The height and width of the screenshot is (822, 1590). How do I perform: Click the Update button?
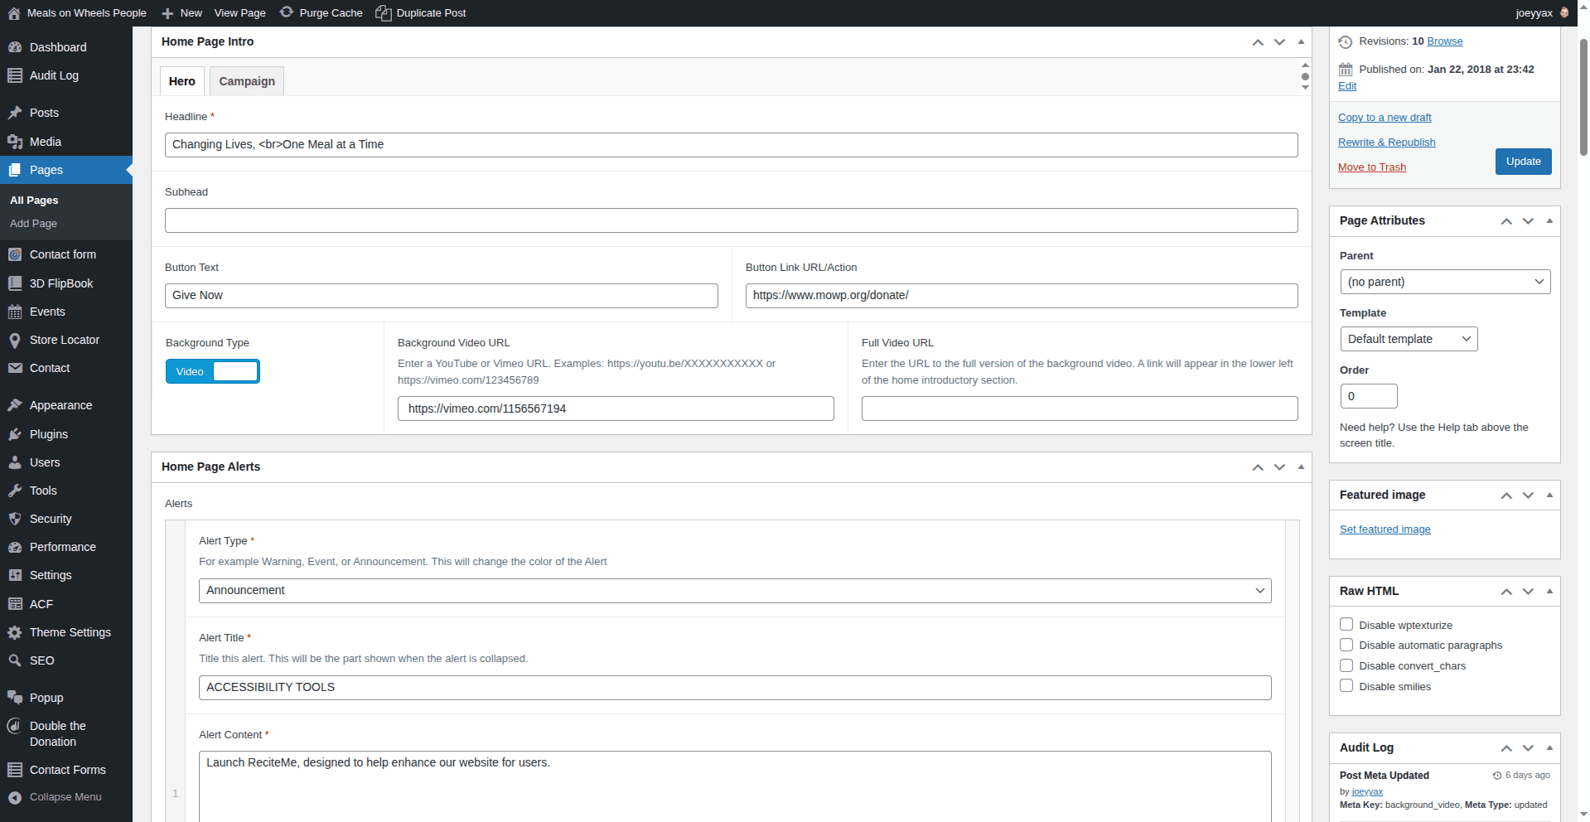click(1522, 161)
